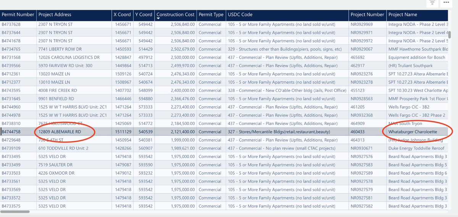Click the Y Coord column header
Image resolution: width=458 pixels, height=217 pixels.
[144, 14]
